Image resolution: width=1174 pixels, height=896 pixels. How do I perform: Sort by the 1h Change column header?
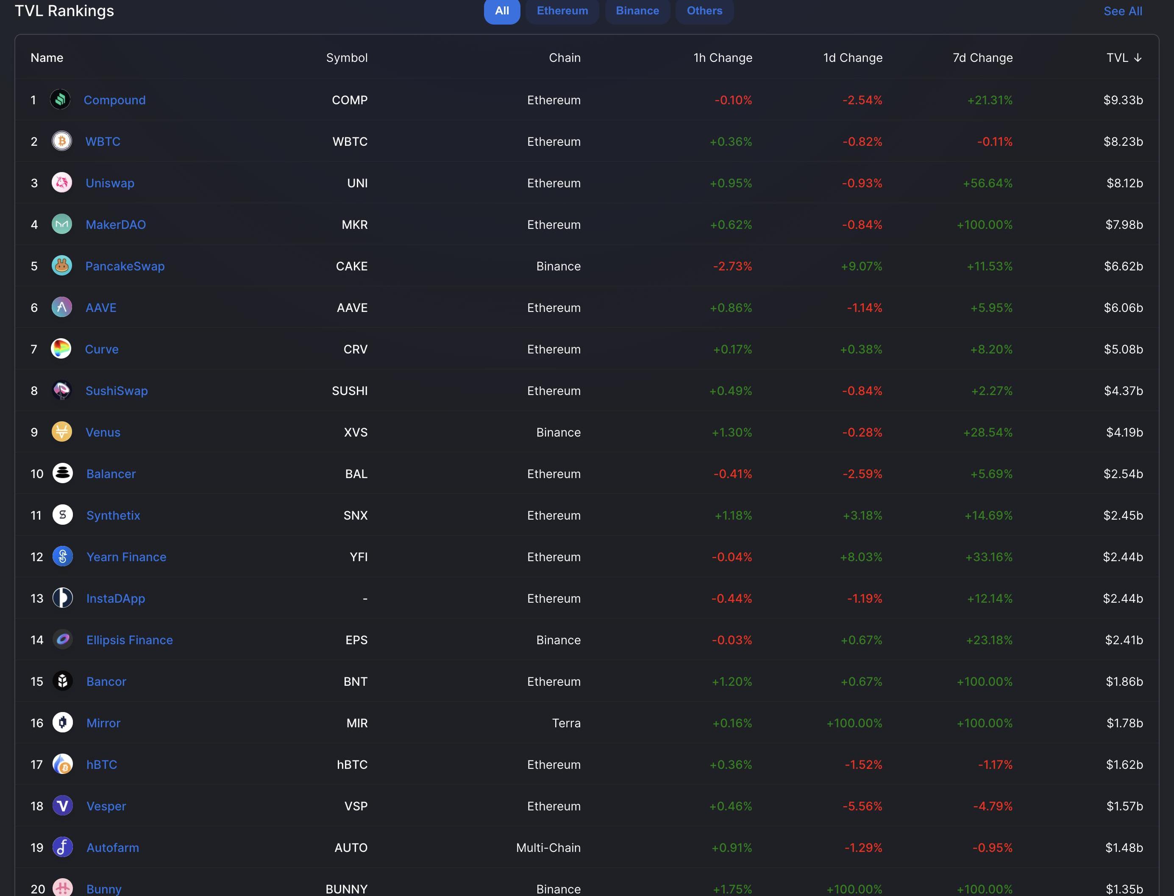(723, 58)
